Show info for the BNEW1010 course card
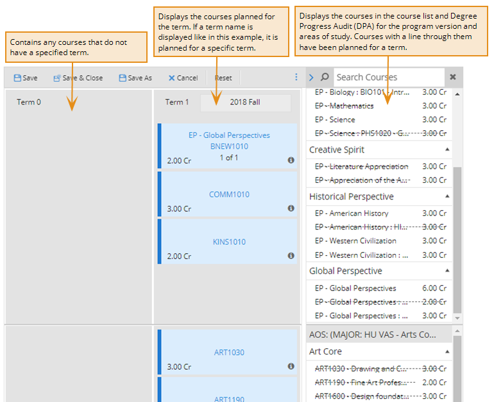Screen dimensions: 494x402 tap(291, 160)
